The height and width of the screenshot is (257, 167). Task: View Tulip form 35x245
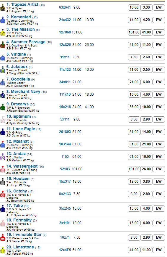(65, 208)
